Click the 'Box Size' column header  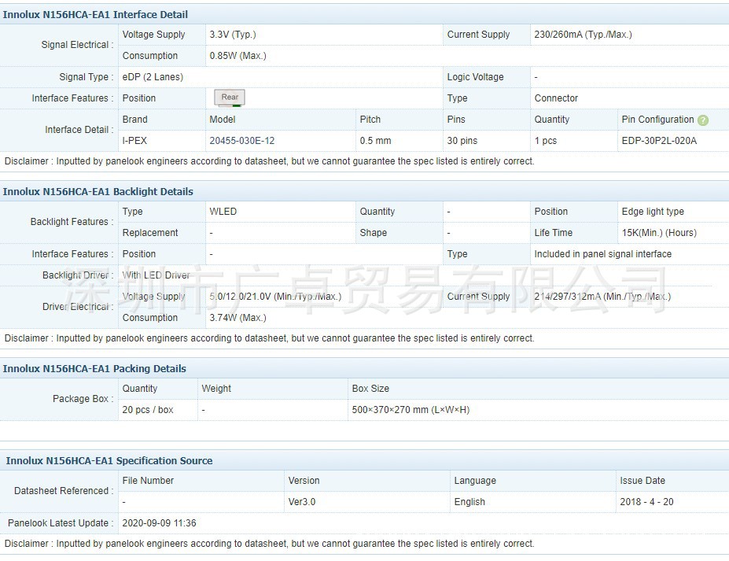pyautogui.click(x=370, y=389)
